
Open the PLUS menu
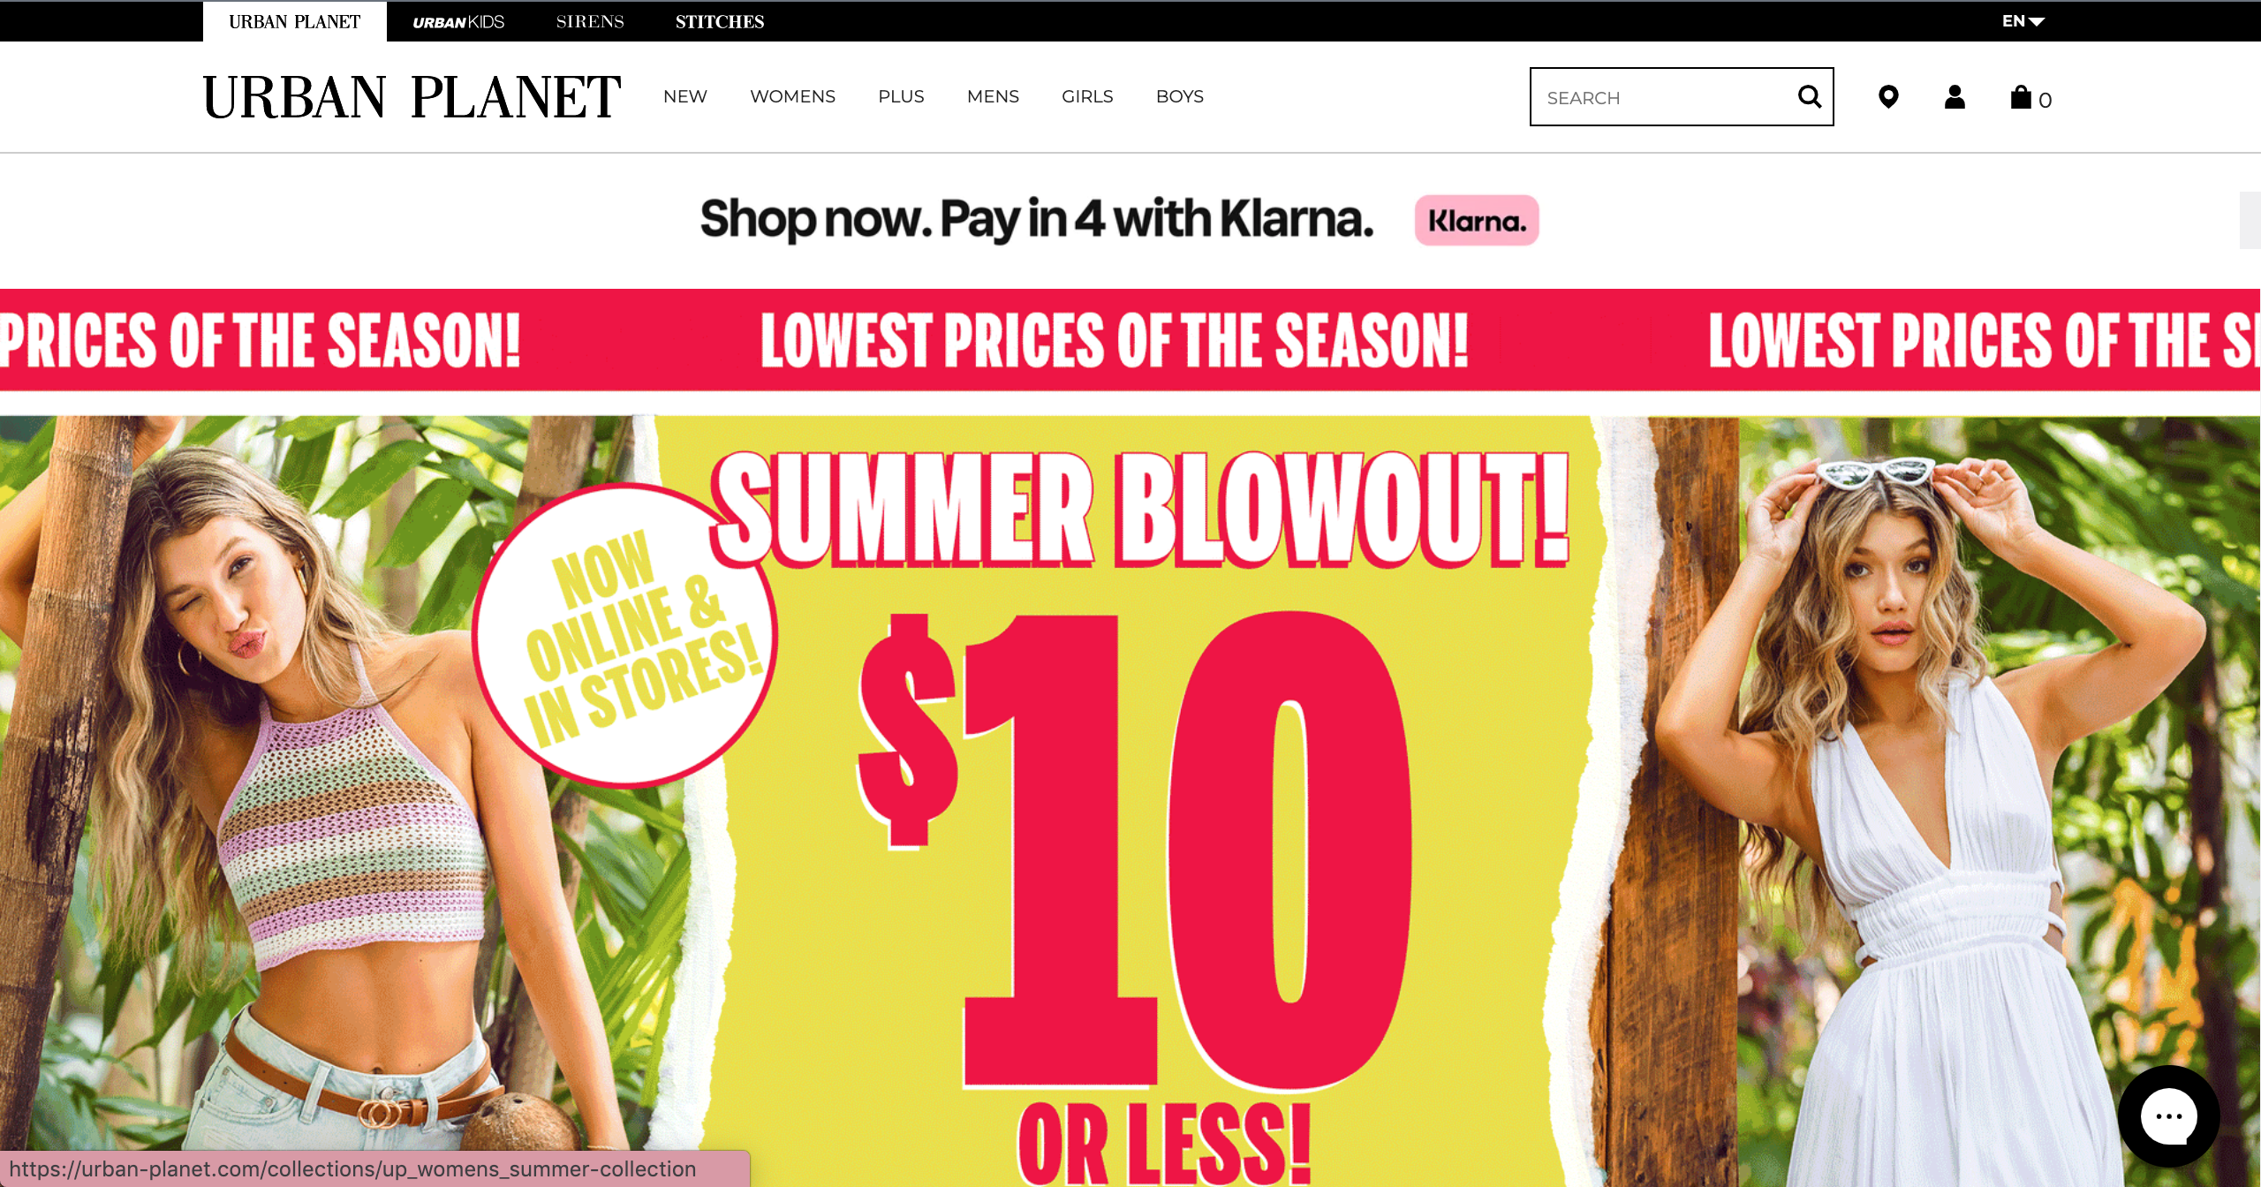pos(901,96)
